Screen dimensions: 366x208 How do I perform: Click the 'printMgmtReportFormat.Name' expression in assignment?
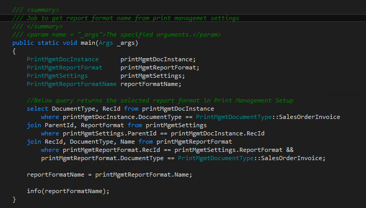coord(144,175)
